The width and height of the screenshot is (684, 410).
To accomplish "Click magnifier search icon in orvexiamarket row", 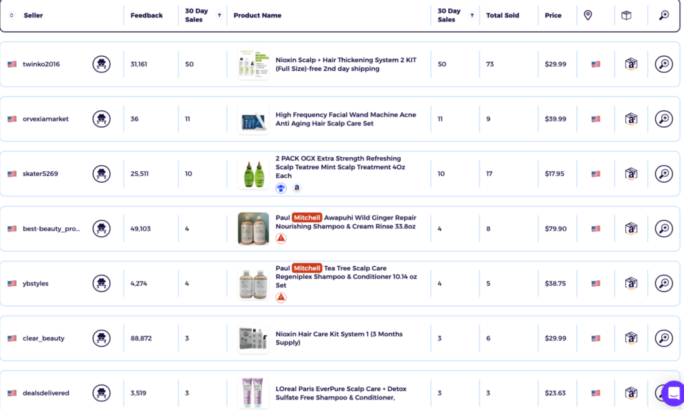I will 663,119.
